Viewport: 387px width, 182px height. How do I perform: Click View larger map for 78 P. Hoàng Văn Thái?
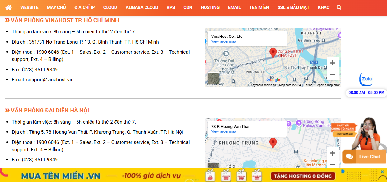[x=223, y=132]
